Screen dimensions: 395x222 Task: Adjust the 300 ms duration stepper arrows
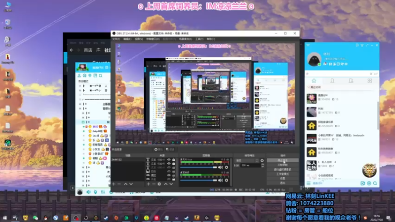tap(263, 165)
